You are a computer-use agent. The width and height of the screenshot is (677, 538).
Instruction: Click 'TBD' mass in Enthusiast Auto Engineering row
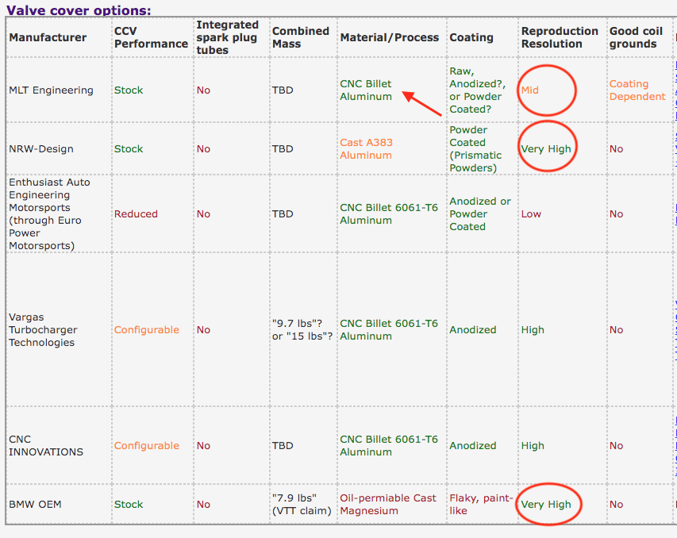283,213
